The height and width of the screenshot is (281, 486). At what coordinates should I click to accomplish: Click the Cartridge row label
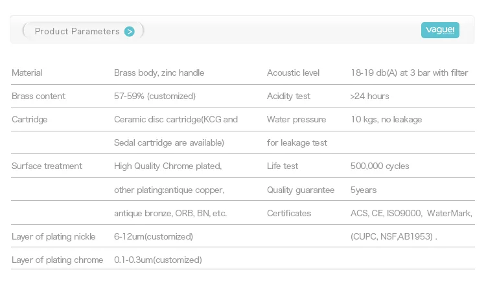pyautogui.click(x=30, y=120)
